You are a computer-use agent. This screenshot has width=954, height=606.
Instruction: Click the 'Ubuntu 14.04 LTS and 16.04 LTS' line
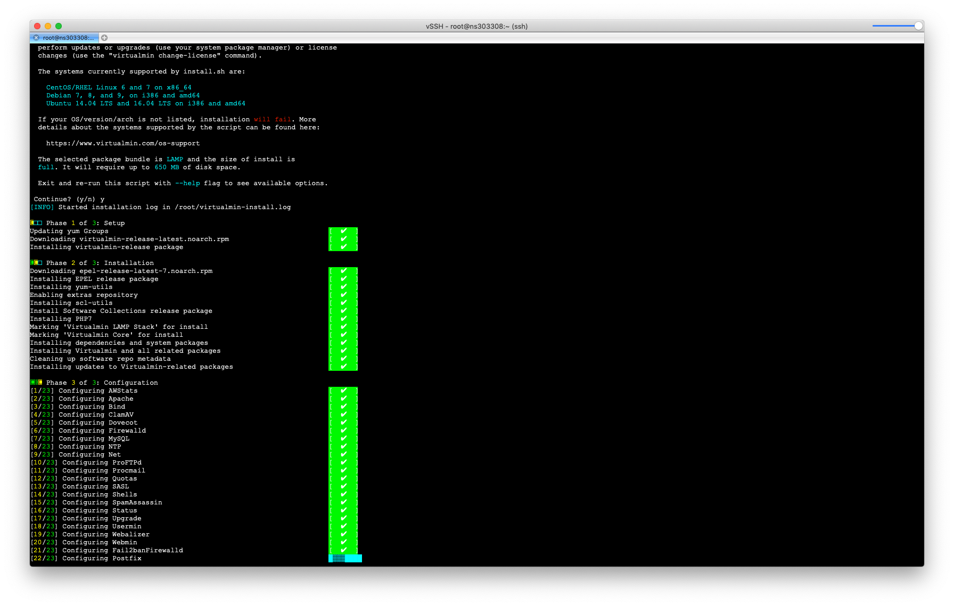[x=146, y=103]
